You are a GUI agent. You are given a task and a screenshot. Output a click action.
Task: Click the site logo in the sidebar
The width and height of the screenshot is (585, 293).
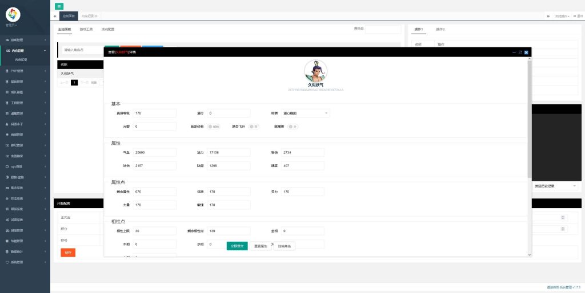pos(13,14)
